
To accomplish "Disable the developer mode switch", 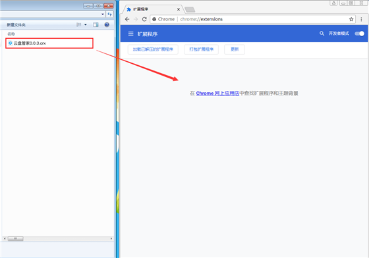I will click(360, 34).
